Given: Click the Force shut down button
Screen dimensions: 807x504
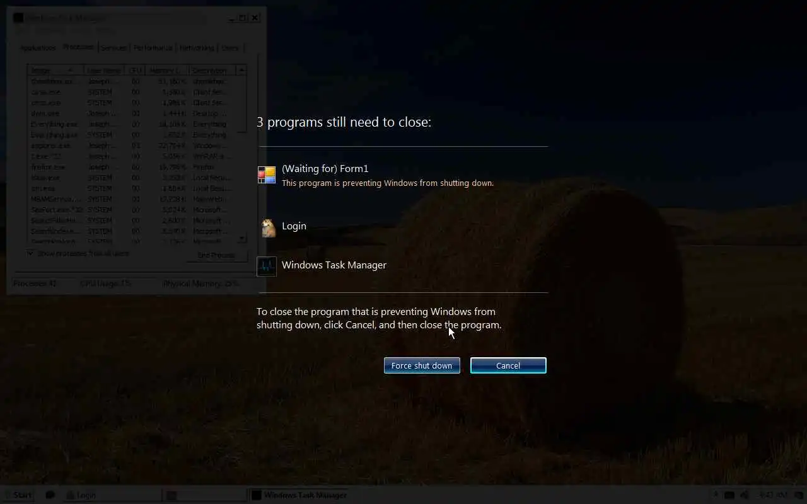Looking at the screenshot, I should click(x=422, y=365).
